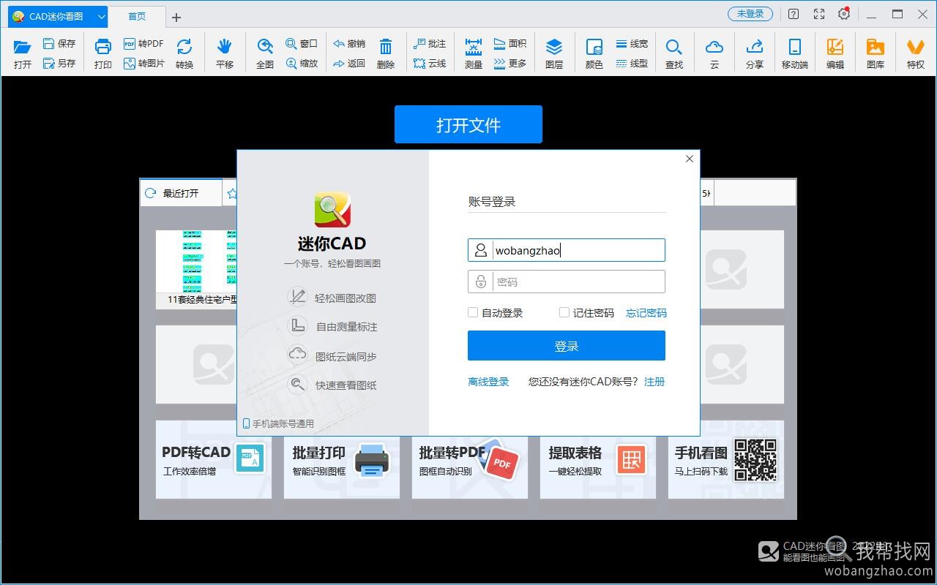937x585 pixels.
Task: Click the 编辑 edit icon
Action: point(835,47)
